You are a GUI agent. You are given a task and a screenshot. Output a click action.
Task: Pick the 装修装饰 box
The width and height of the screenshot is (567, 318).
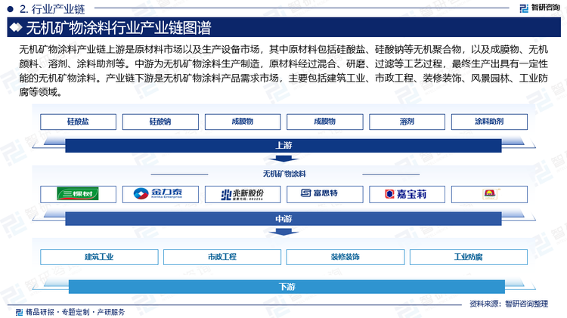(345, 257)
